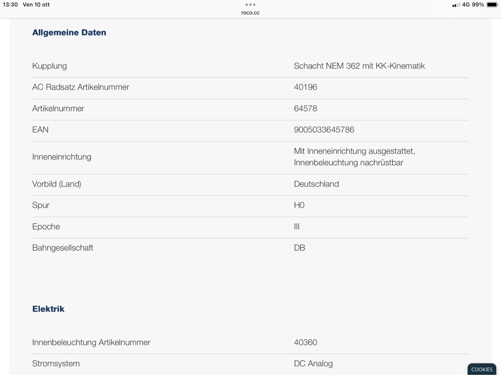Tap the three-dots multitasking icon at top
The width and height of the screenshot is (501, 375).
[250, 4]
